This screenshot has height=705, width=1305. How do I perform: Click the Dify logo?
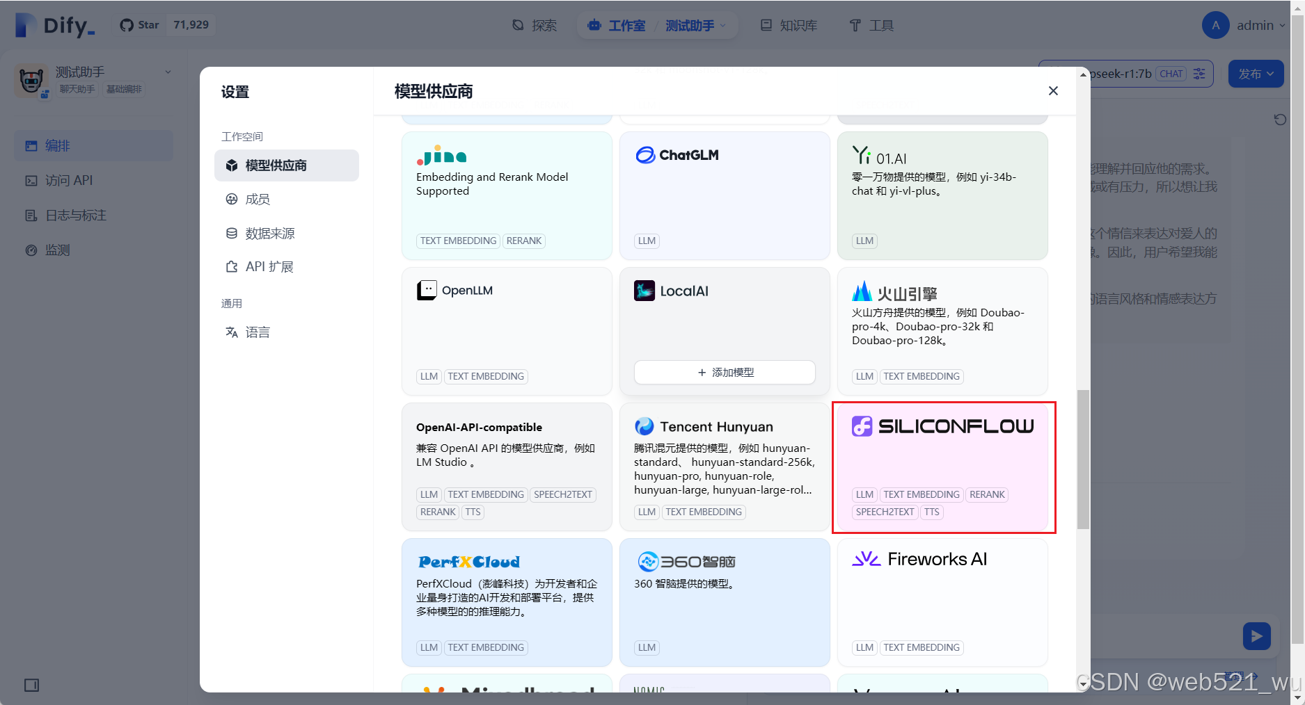[54, 26]
